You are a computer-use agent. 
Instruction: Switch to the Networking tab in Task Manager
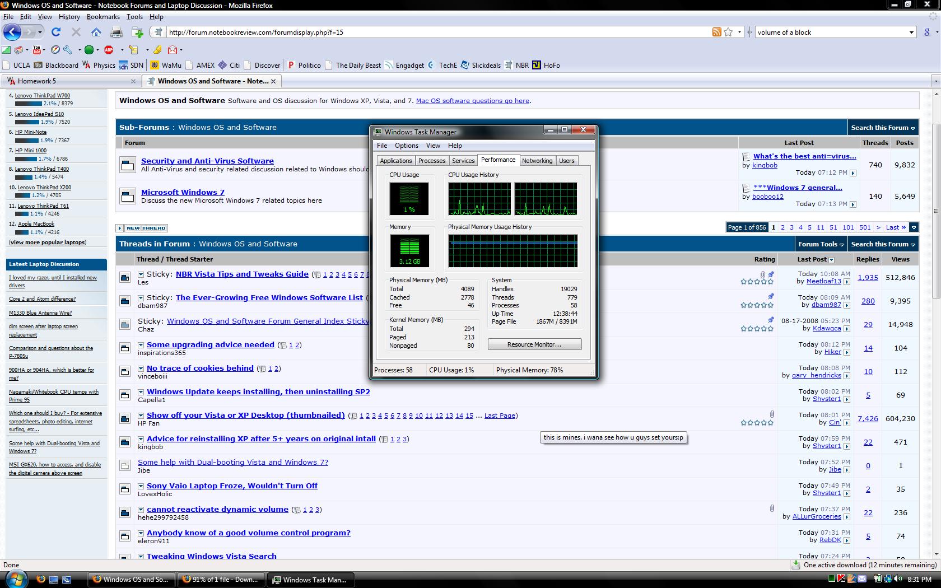[537, 161]
